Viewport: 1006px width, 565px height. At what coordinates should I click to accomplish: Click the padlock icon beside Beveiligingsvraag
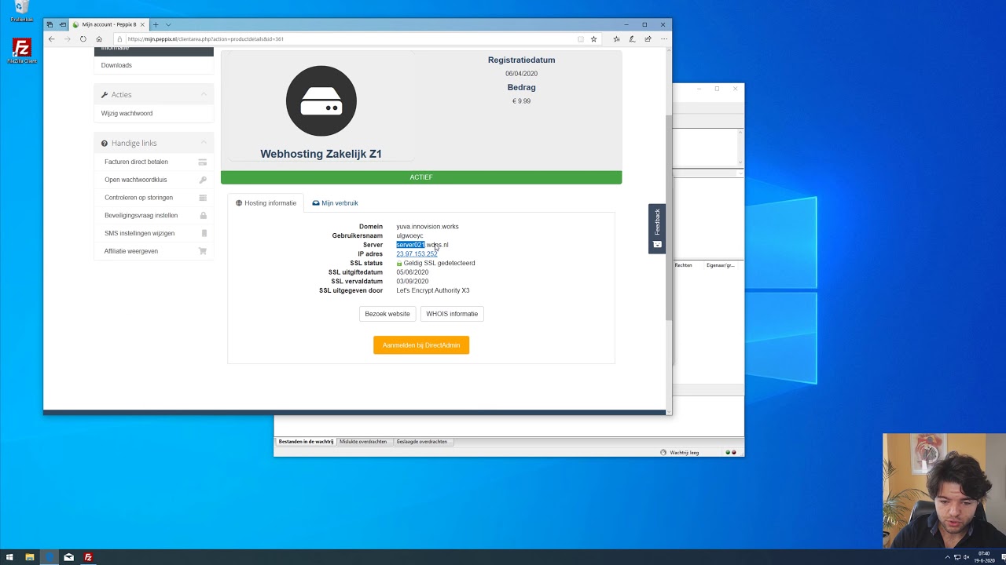(x=203, y=215)
